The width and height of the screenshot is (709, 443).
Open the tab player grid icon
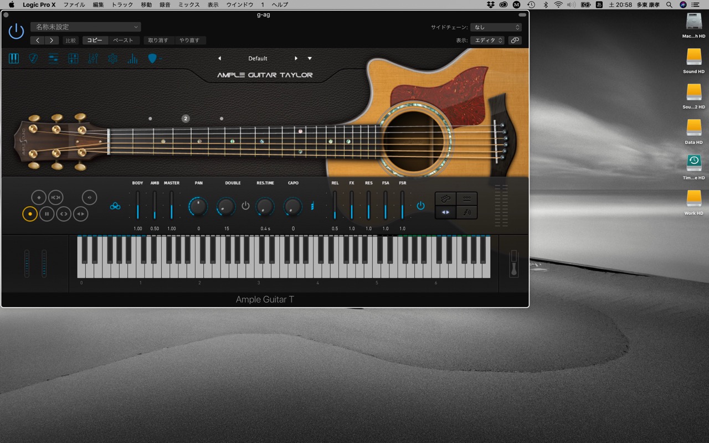tap(73, 58)
